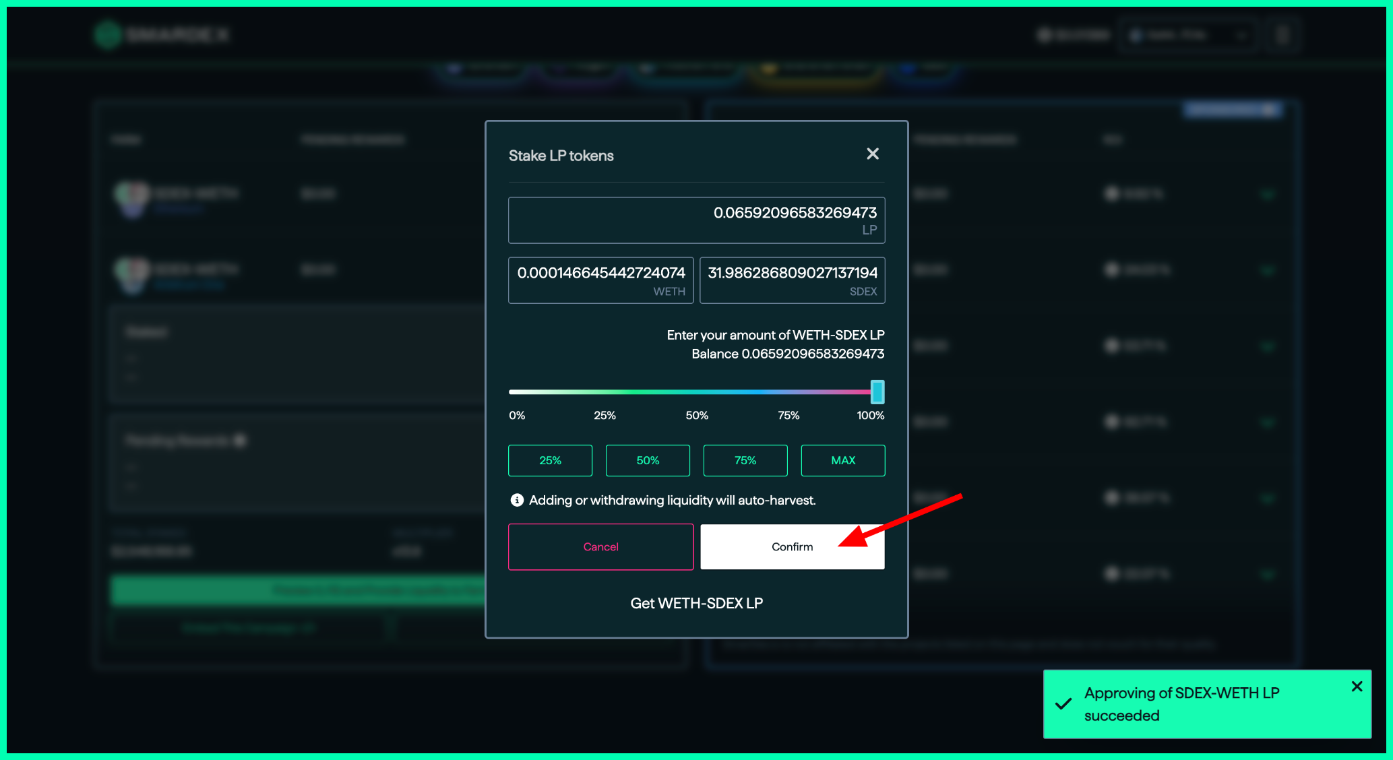This screenshot has height=760, width=1393.
Task: Click the LP amount input field
Action: (696, 220)
